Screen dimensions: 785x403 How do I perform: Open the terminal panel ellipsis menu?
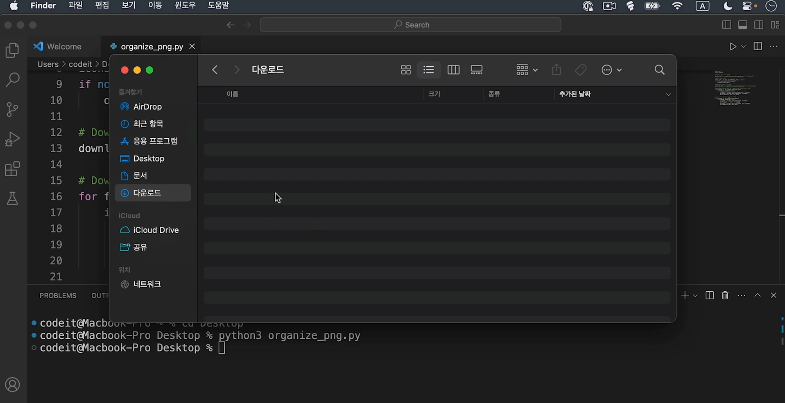coord(742,295)
